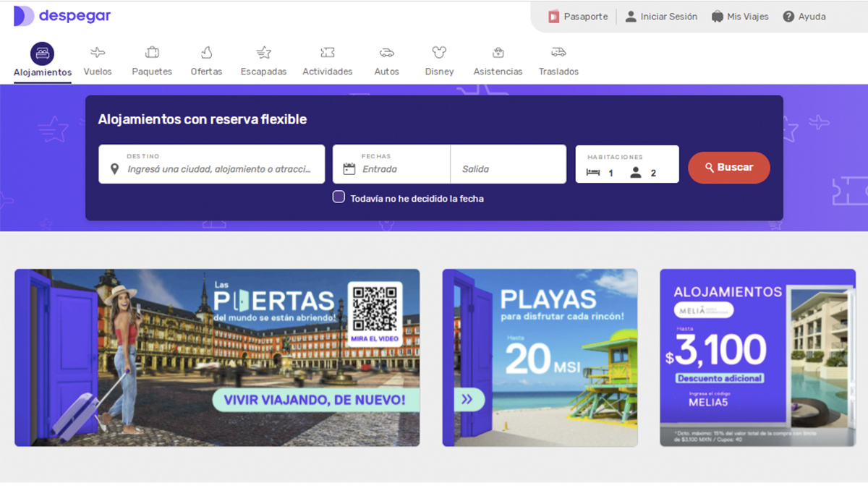Switch to the Vuelos tab label
868x488 pixels.
coord(98,72)
